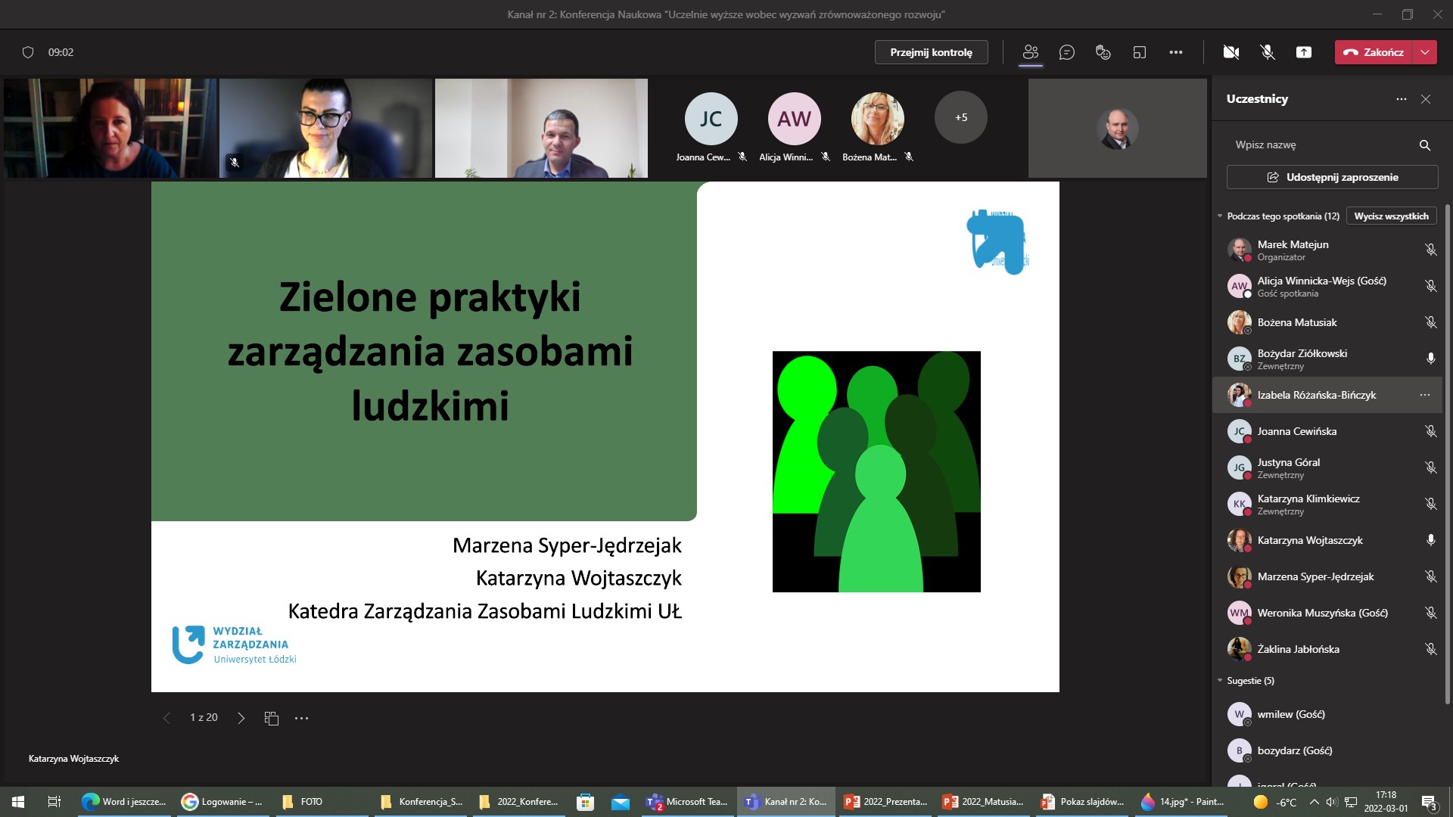Collapse the Sugestie section
Viewport: 1453px width, 817px height.
pos(1220,680)
